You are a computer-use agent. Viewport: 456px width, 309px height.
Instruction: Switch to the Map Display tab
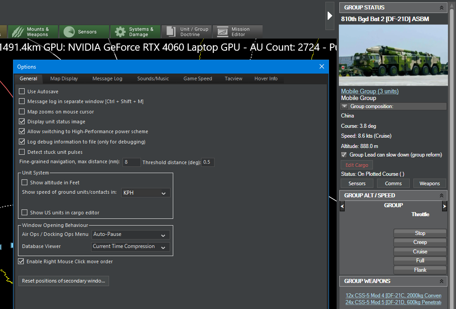[64, 79]
